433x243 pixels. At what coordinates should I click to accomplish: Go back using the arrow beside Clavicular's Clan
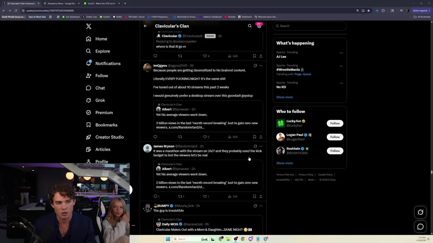pos(145,26)
